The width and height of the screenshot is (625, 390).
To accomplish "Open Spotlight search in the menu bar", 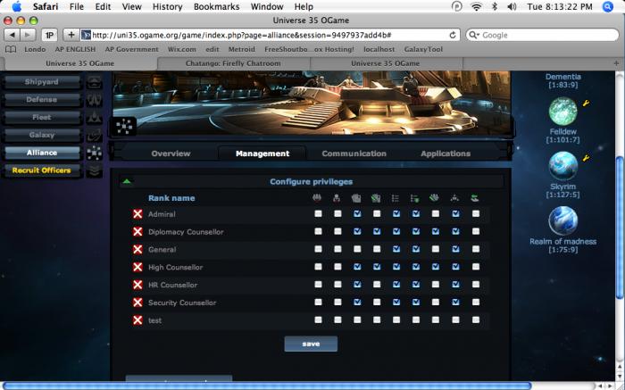I will tap(608, 7).
